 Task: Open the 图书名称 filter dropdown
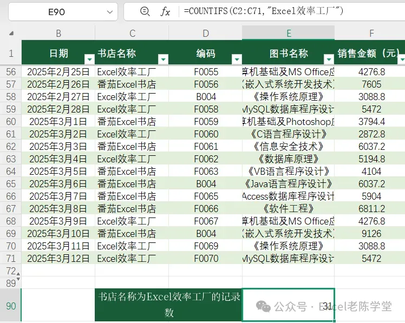click(x=329, y=60)
